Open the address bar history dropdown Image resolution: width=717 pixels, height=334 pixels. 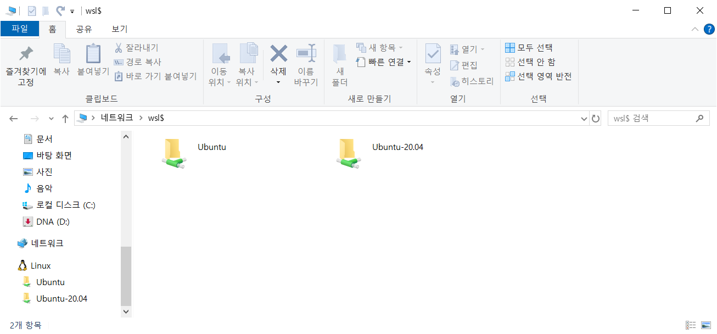[584, 118]
